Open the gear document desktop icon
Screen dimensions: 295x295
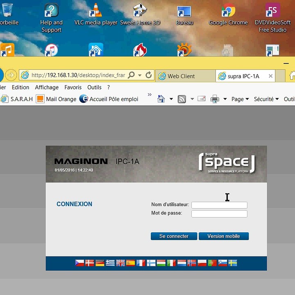[x=227, y=50]
